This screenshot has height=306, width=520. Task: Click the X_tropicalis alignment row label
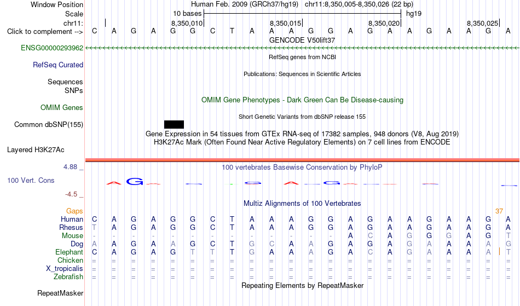tap(65, 269)
